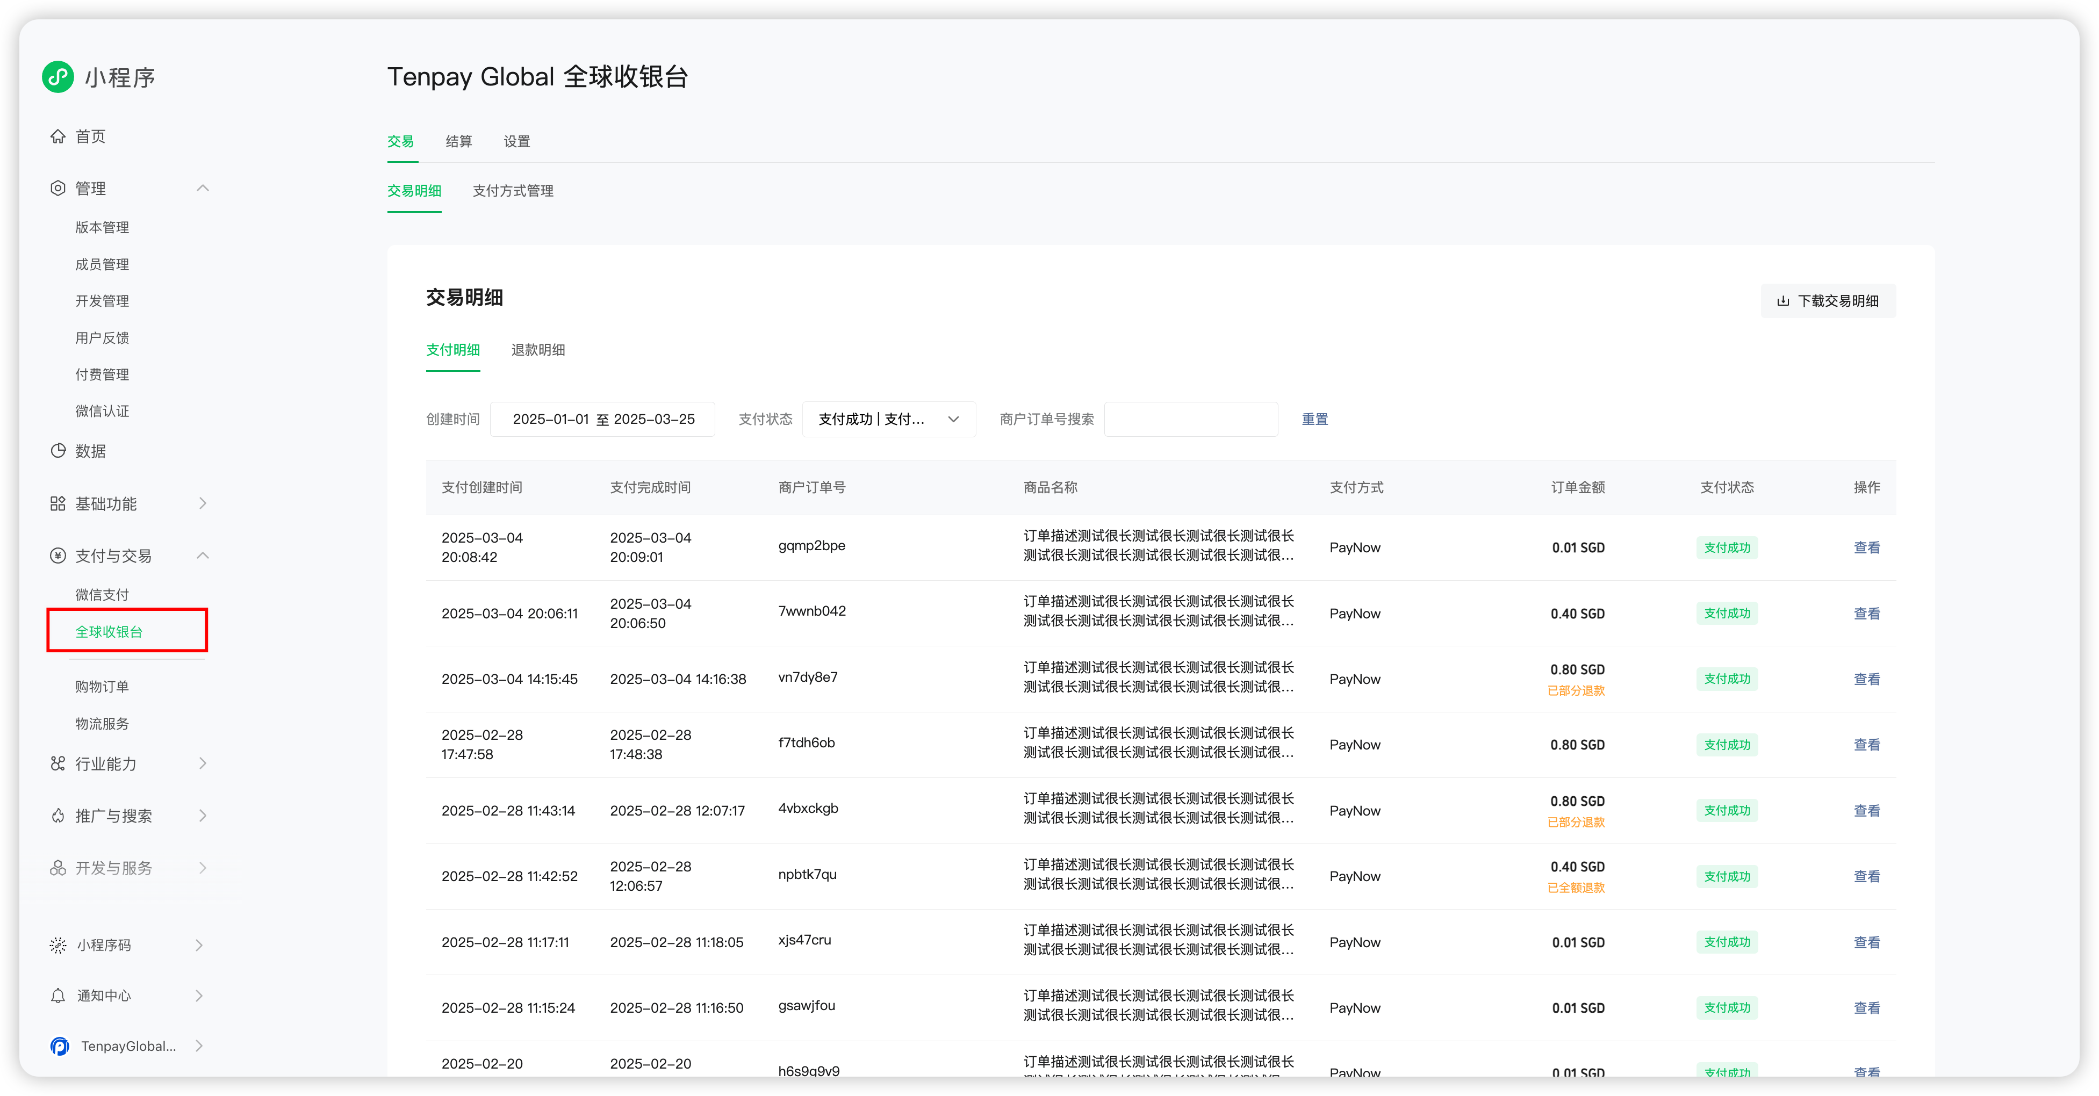This screenshot has height=1096, width=2099.
Task: Expand the 开发与服务 menu
Action: coord(203,868)
